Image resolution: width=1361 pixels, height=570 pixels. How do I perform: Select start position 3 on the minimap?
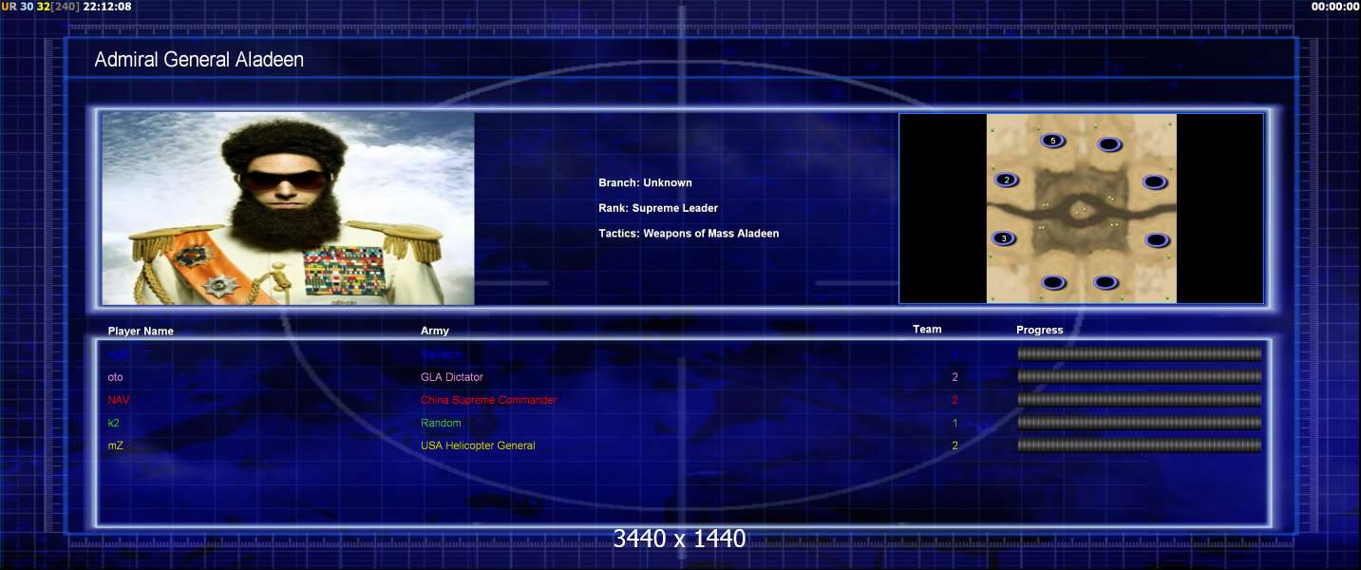1004,238
